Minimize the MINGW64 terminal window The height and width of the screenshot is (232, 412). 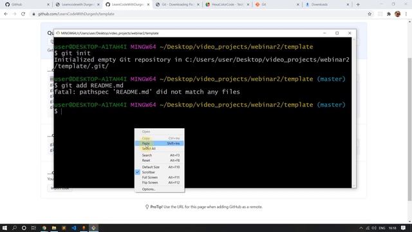[x=324, y=33]
